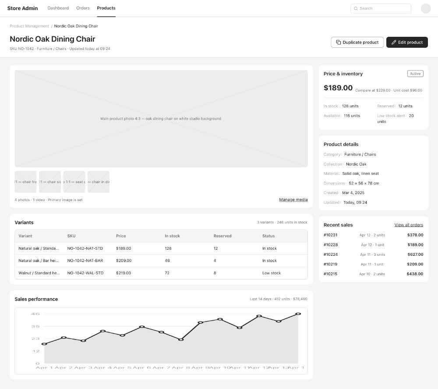Image resolution: width=438 pixels, height=389 pixels.
Task: Click SKU NO-1042-WAL-STD
Action: tap(85, 273)
